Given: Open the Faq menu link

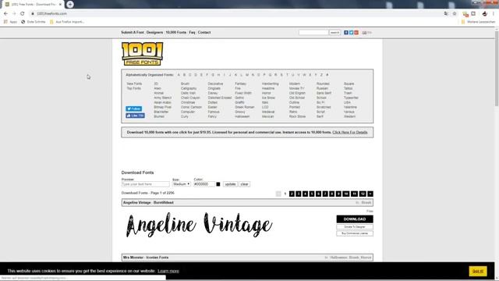Looking at the screenshot, I should point(192,33).
